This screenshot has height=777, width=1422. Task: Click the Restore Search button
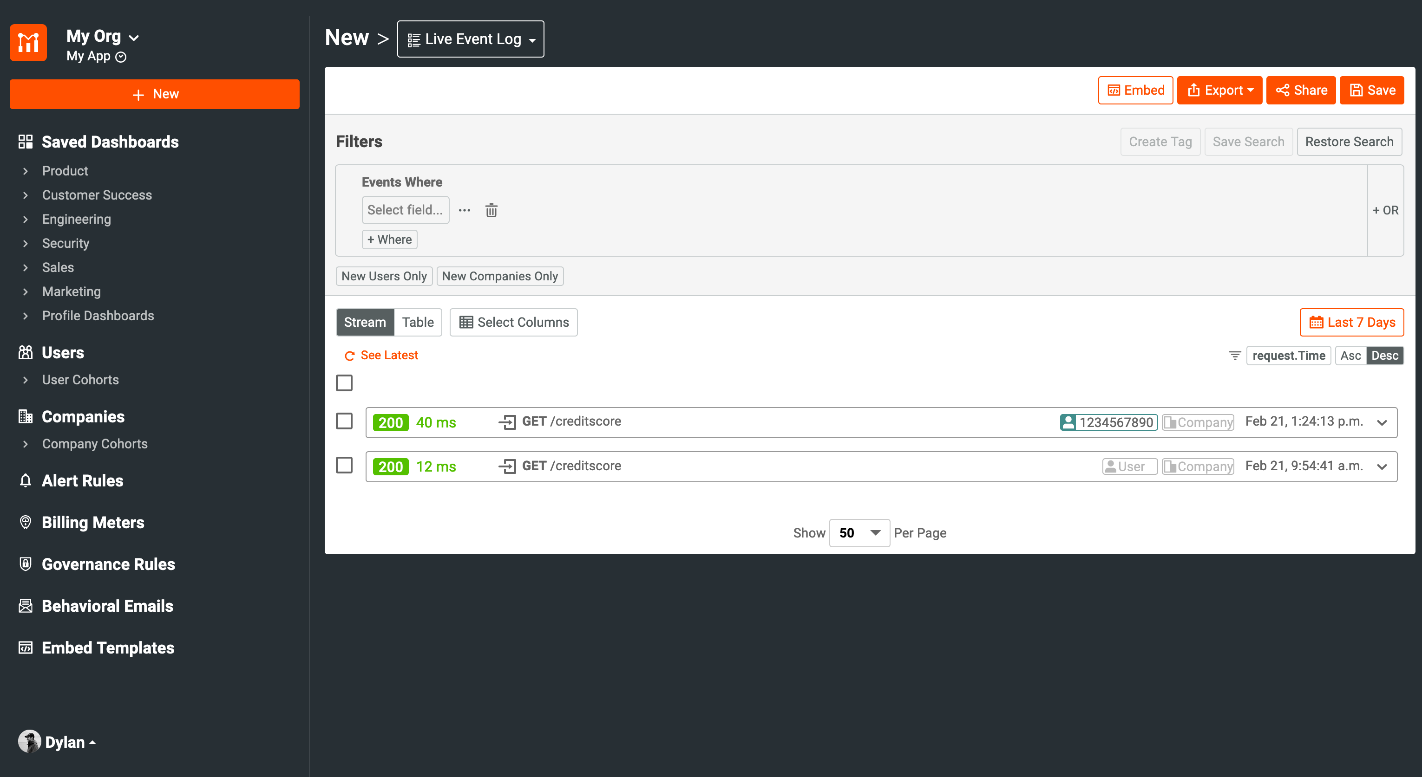[1349, 142]
